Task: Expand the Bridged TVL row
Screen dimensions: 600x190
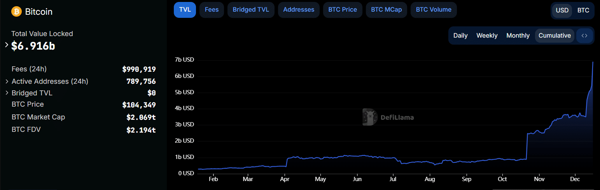Action: tap(7, 93)
